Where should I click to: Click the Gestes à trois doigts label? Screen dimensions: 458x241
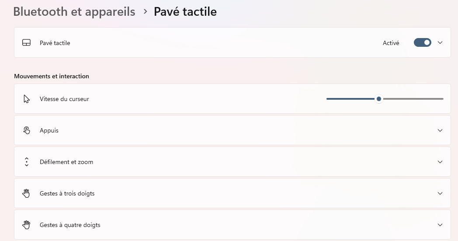[67, 193]
